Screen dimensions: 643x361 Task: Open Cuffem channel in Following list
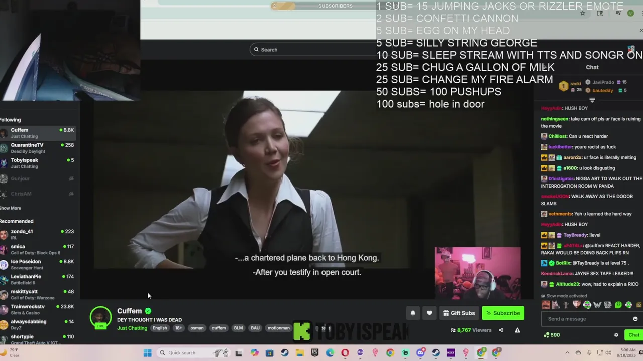click(38, 133)
